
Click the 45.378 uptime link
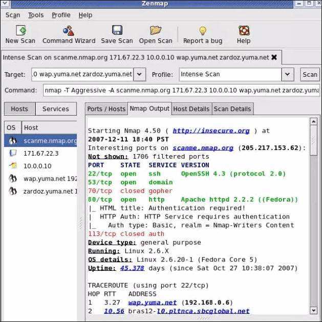[x=132, y=268]
